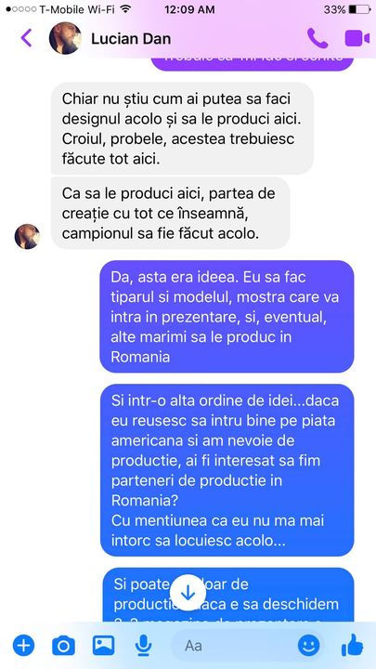Select the message "Si intr-o alta ordine de idei"
Viewport: 376px width, 669px height.
(227, 470)
